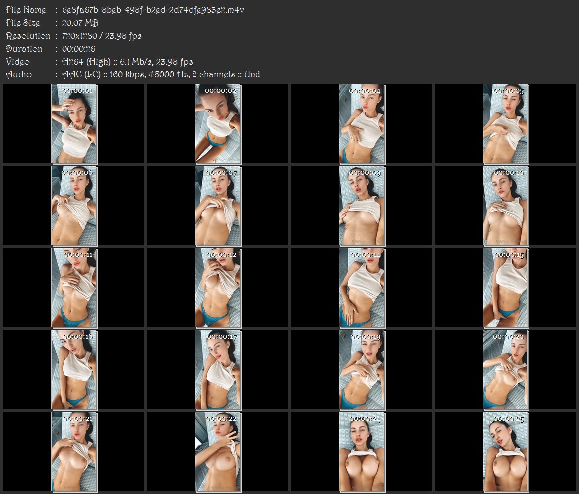Select the thumbnail stamped 00:00:02

tap(218, 124)
